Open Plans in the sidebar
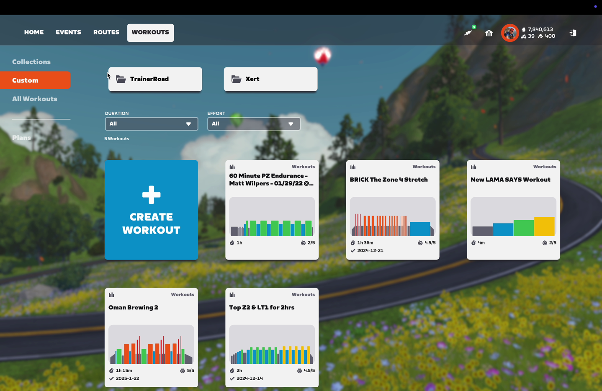The width and height of the screenshot is (602, 391). click(21, 138)
